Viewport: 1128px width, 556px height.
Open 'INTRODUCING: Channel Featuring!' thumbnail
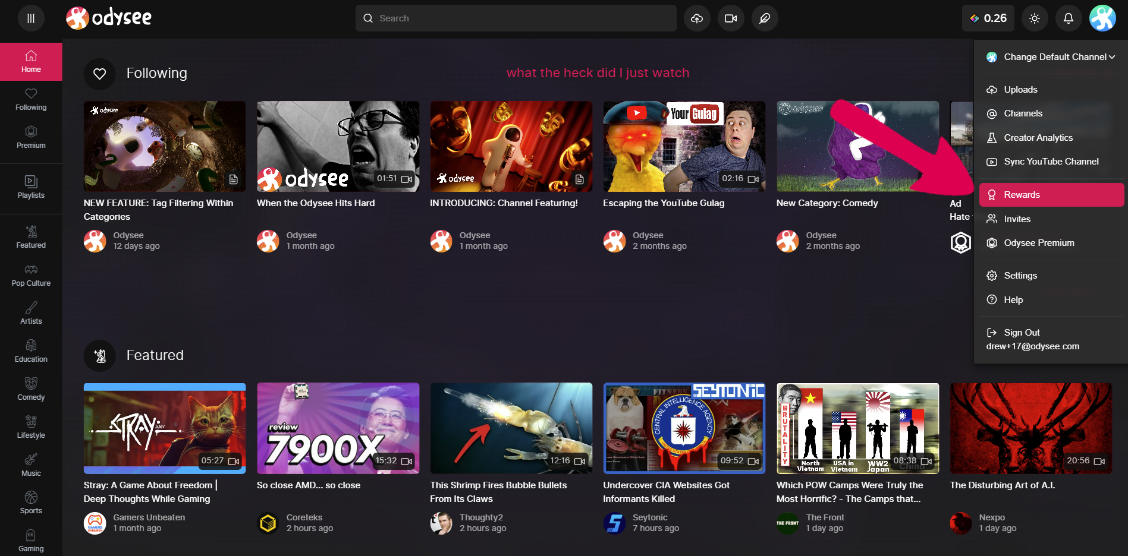(511, 146)
